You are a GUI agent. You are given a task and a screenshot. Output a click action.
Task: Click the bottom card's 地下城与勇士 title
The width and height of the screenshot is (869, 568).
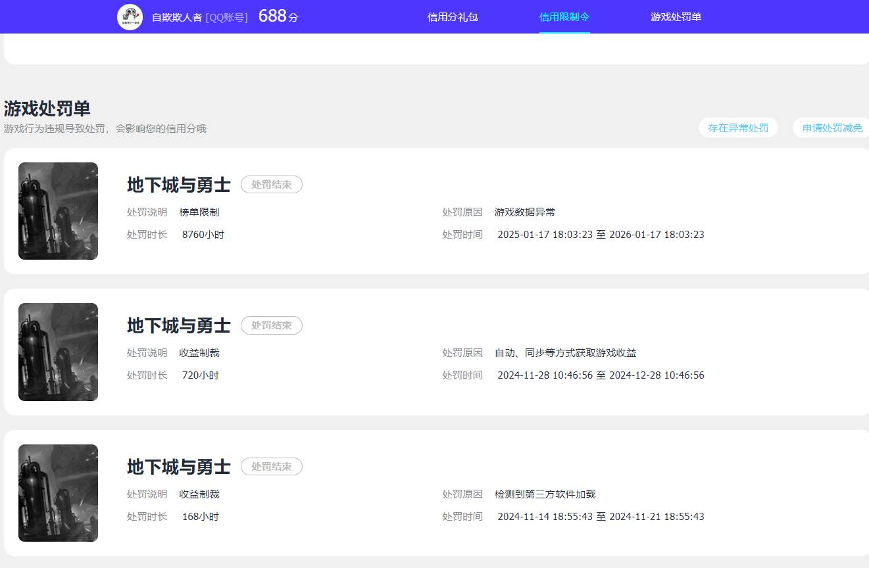178,467
